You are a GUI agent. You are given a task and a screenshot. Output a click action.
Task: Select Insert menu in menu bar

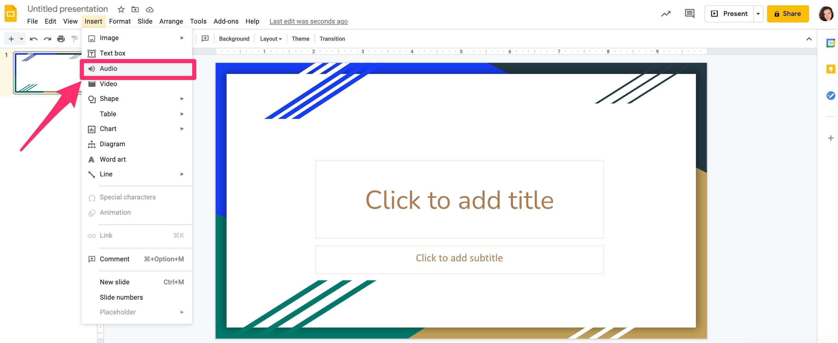[93, 21]
